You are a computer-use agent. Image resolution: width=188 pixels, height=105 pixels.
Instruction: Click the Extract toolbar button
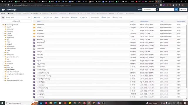point(120,13)
